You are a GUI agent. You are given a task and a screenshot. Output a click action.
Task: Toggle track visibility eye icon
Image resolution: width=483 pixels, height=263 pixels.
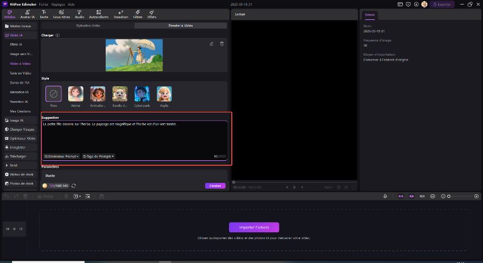[x=14, y=229]
